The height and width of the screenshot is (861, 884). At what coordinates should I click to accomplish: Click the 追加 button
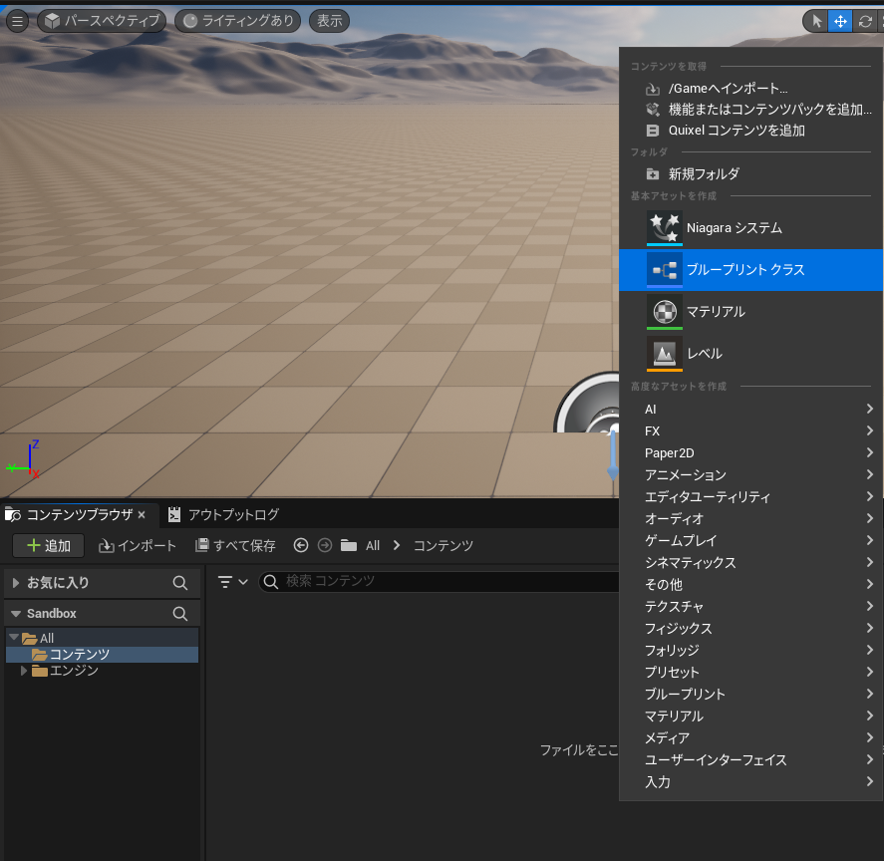[x=48, y=545]
